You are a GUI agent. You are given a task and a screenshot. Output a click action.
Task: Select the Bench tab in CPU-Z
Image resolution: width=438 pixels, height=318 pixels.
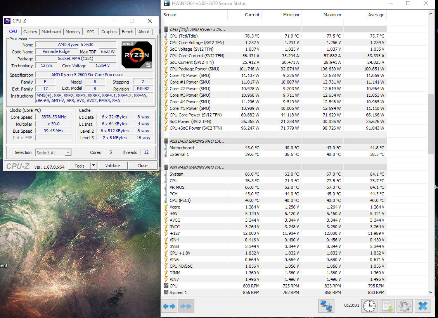tap(127, 32)
